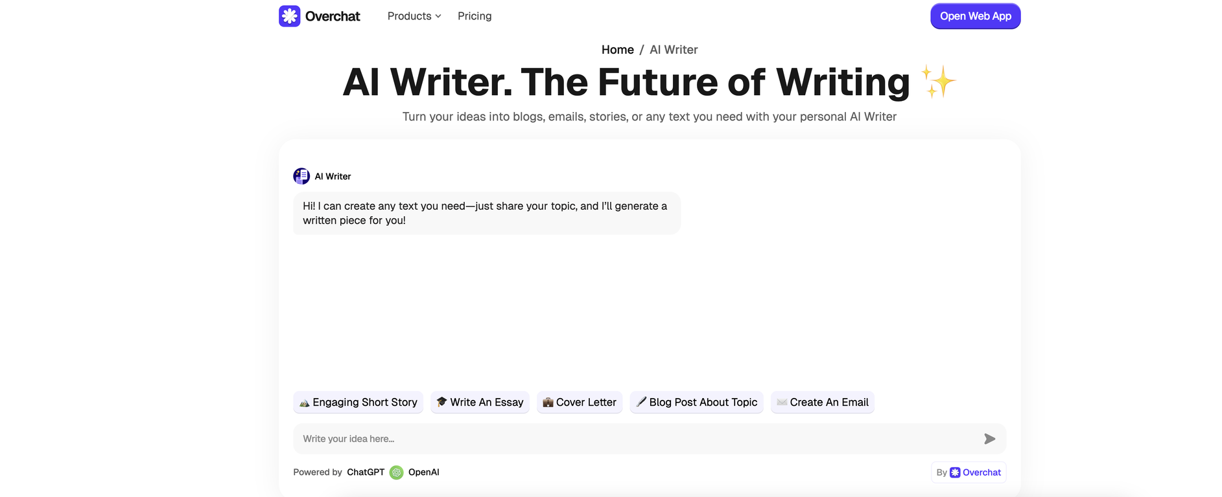Select the Engaging Short Story suggestion
The image size is (1222, 497).
pos(358,402)
